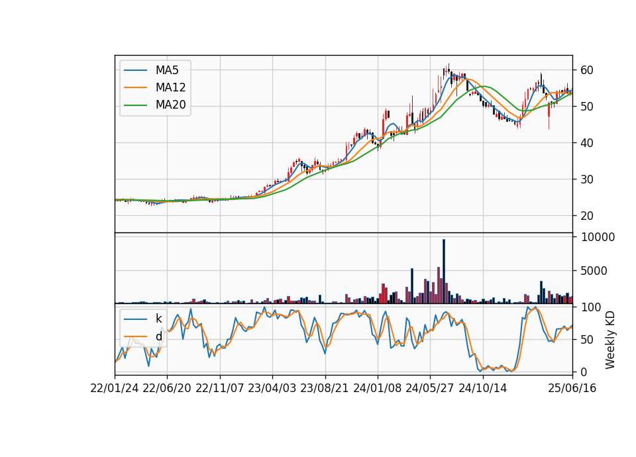Click the 23/08/21 date tick label
636x457 pixels.
(325, 389)
